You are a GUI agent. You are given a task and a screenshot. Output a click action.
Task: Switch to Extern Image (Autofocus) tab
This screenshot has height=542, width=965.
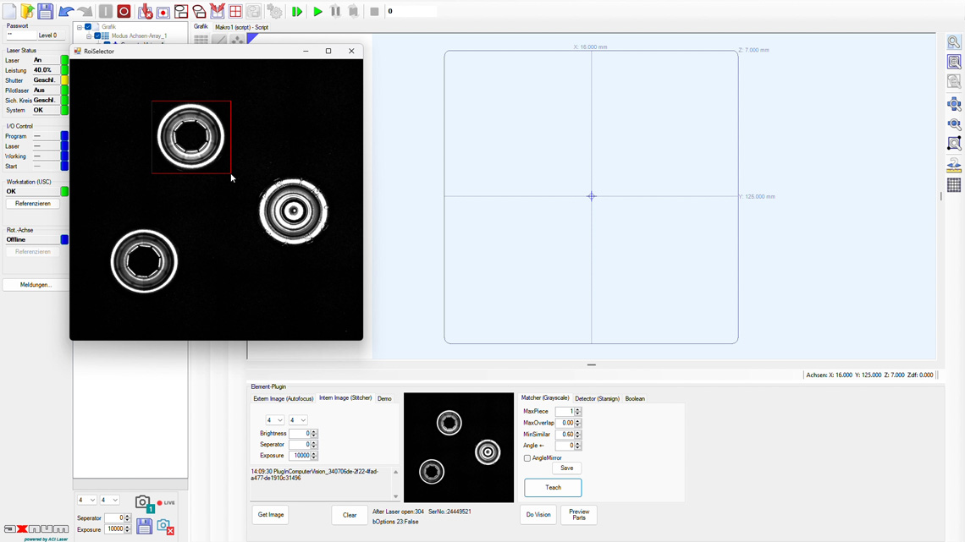[x=283, y=398]
